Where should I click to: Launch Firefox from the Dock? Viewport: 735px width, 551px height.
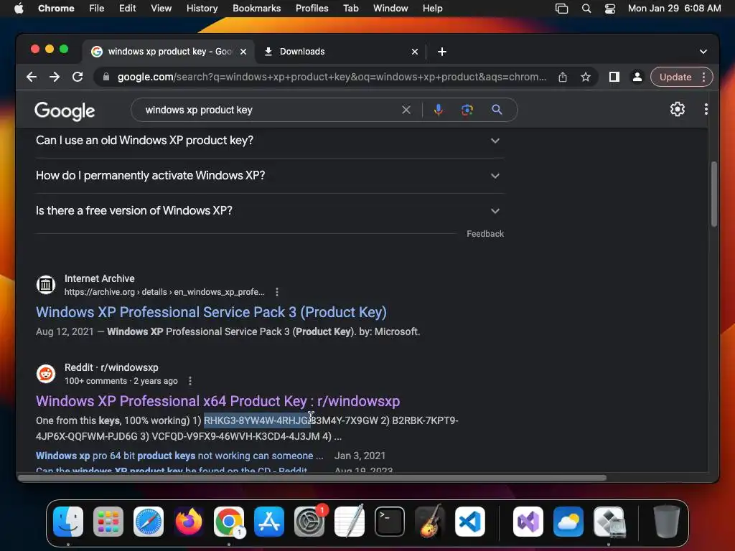pos(189,522)
